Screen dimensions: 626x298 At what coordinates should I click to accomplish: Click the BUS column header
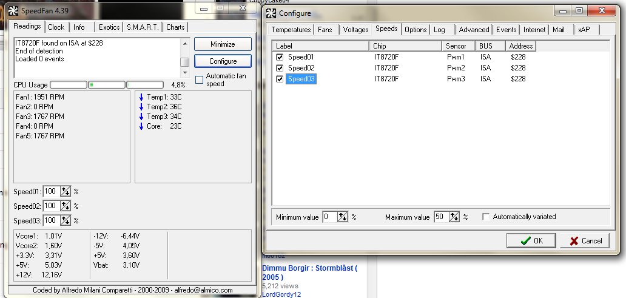coord(491,46)
